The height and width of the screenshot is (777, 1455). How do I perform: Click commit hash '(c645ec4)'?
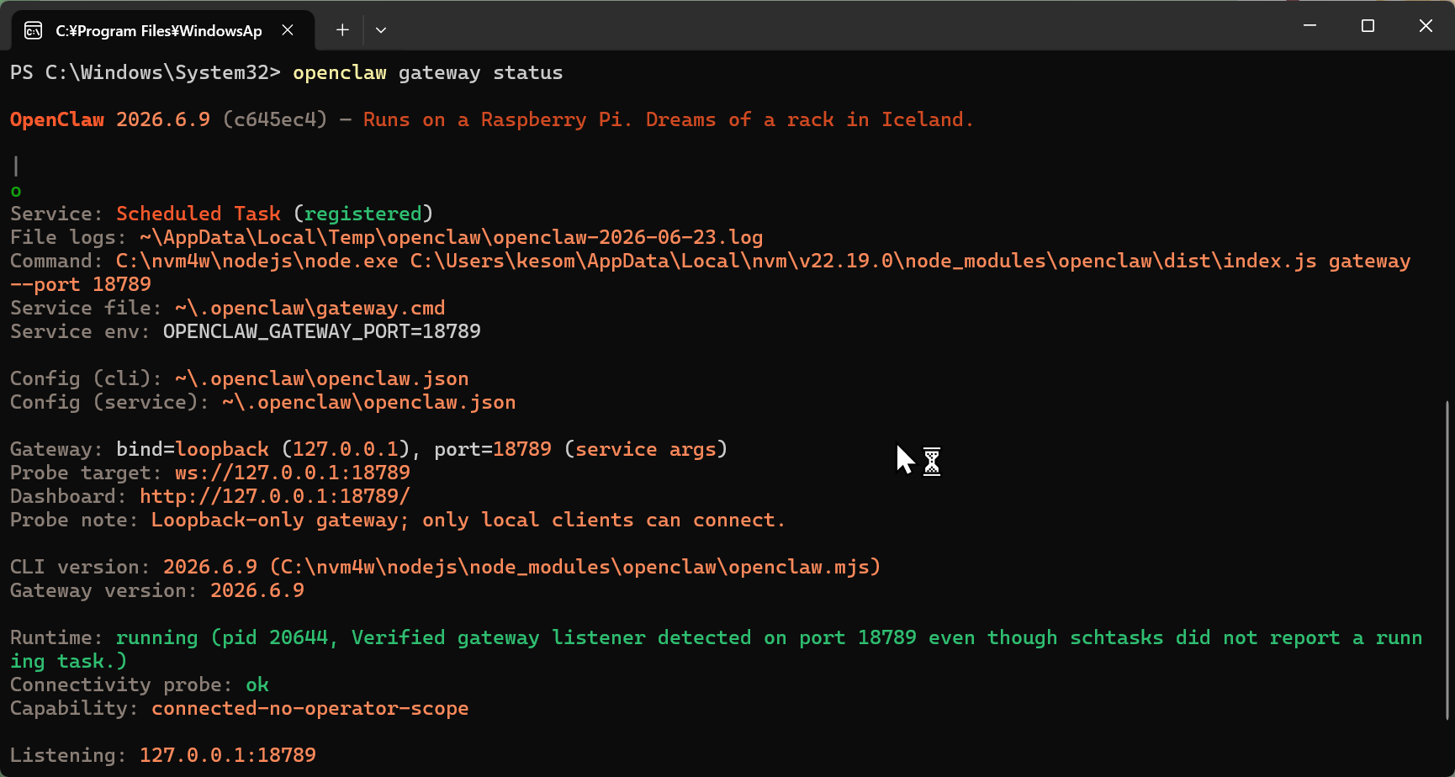[275, 120]
